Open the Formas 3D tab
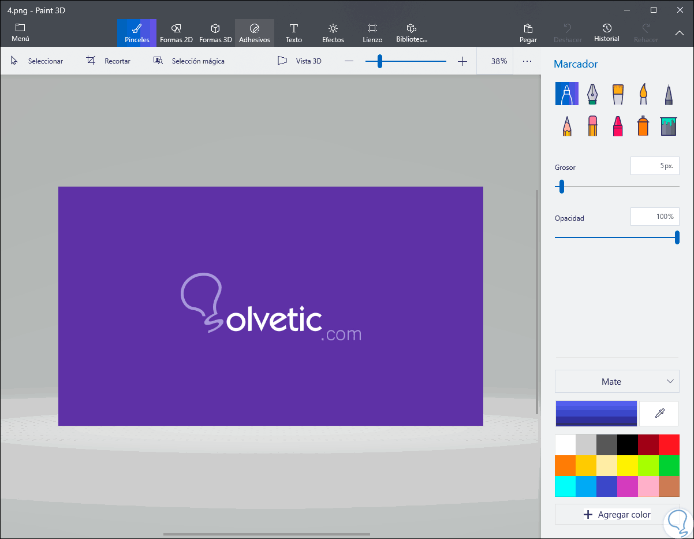Screen dimensions: 694x539 pyautogui.click(x=215, y=33)
